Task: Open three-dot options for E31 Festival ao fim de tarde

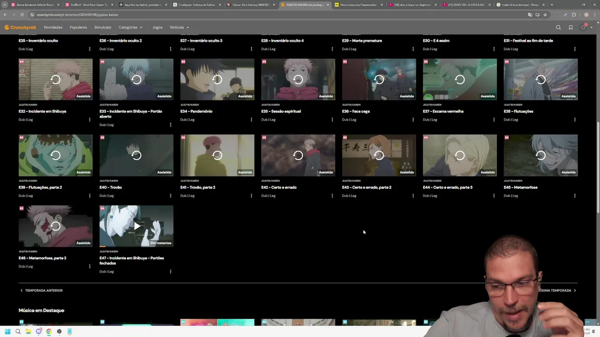Action: click(x=575, y=49)
